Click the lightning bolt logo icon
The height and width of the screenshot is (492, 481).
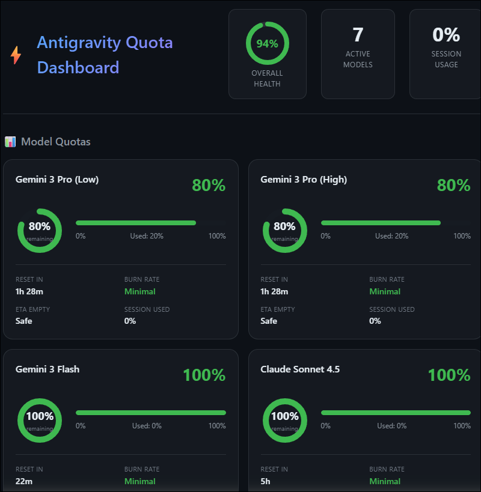click(x=16, y=55)
